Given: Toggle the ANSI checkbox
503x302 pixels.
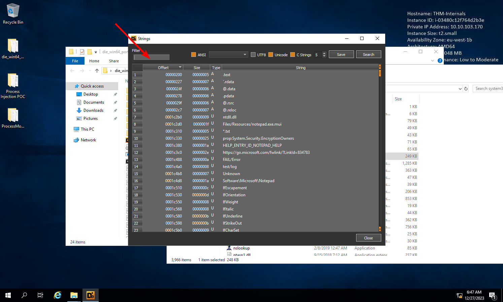Looking at the screenshot, I should point(194,55).
